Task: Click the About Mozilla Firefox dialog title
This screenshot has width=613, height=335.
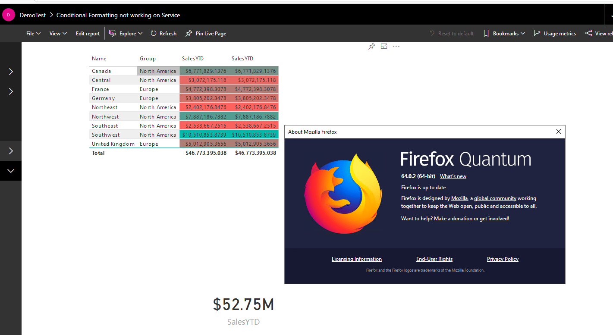Action: coord(312,132)
